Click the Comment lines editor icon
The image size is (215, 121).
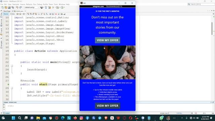click(62, 14)
